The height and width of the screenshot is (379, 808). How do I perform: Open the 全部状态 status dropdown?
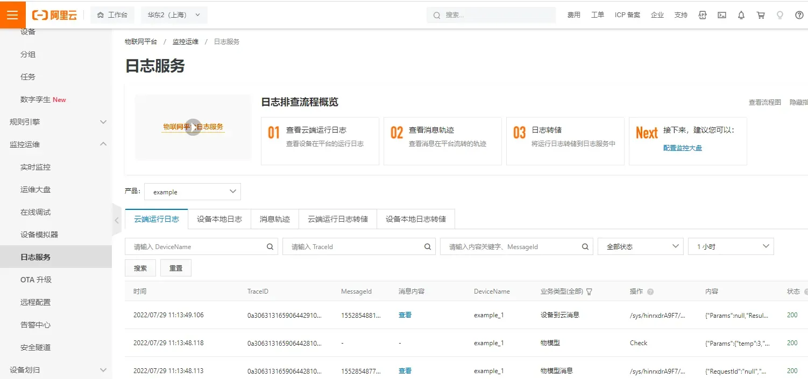point(641,246)
